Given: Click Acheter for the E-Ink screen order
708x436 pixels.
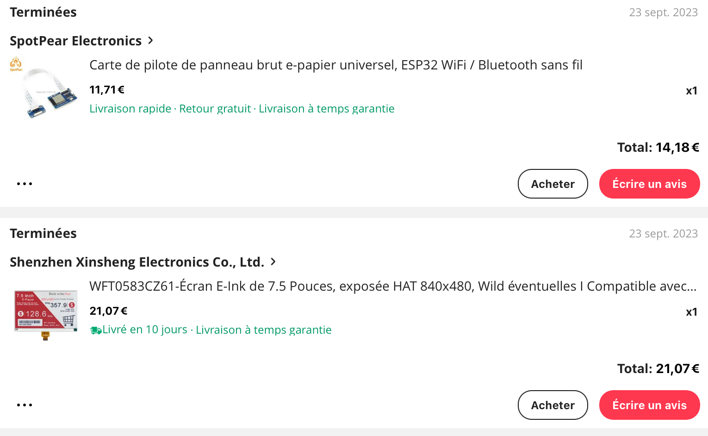Looking at the screenshot, I should 553,405.
